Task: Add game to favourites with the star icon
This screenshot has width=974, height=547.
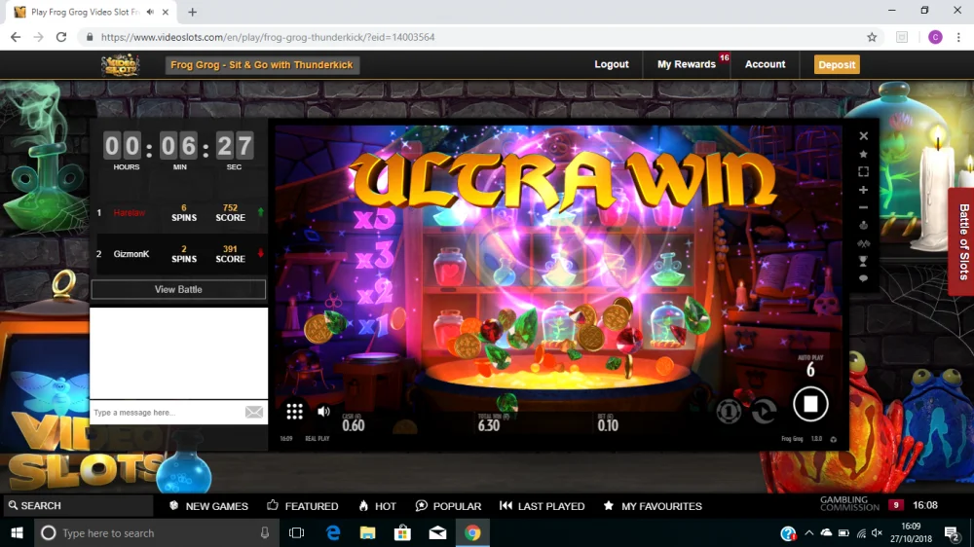Action: (863, 154)
